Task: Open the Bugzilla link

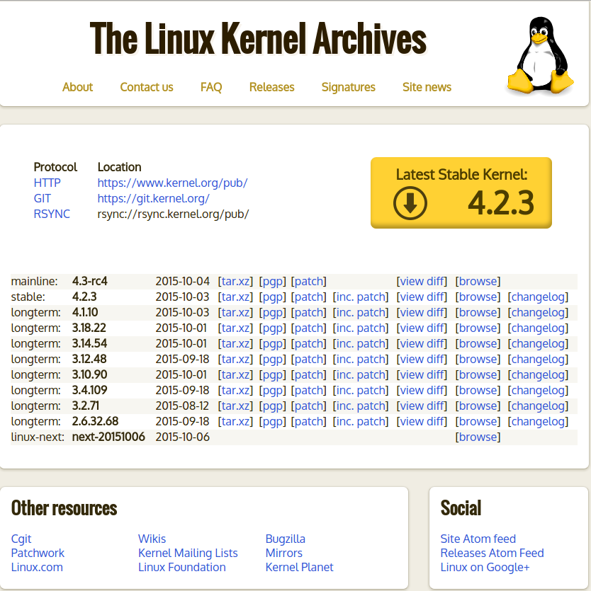Action: click(x=286, y=539)
